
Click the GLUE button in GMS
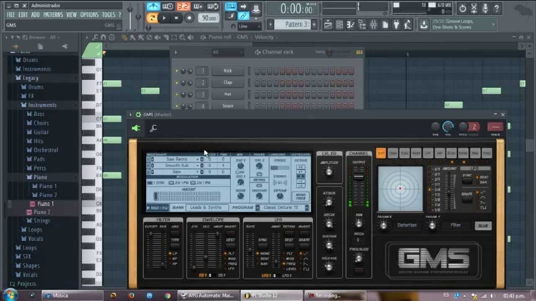click(x=483, y=226)
